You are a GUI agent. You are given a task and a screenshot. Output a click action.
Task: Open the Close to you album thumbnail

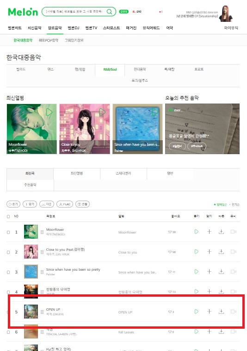click(x=31, y=252)
